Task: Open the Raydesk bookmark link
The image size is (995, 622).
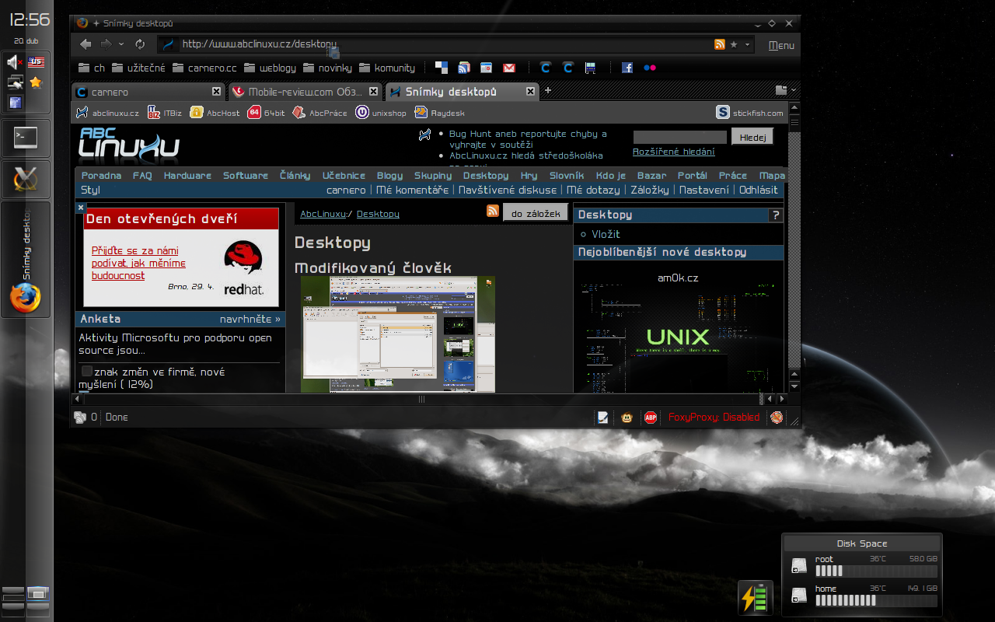Action: coord(439,113)
